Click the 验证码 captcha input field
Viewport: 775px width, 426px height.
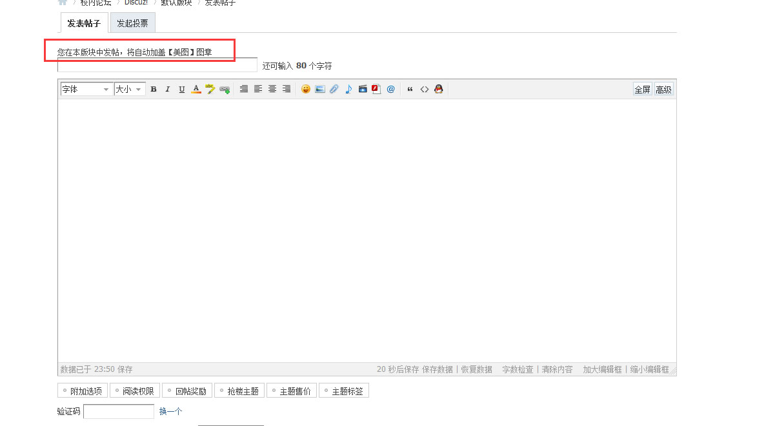click(x=119, y=411)
